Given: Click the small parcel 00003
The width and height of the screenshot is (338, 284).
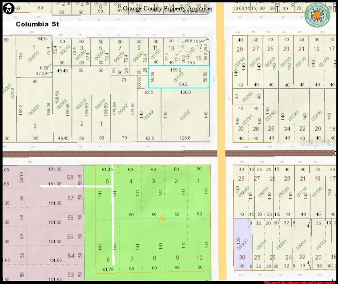Looking at the screenshot, I should pyautogui.click(x=139, y=82).
